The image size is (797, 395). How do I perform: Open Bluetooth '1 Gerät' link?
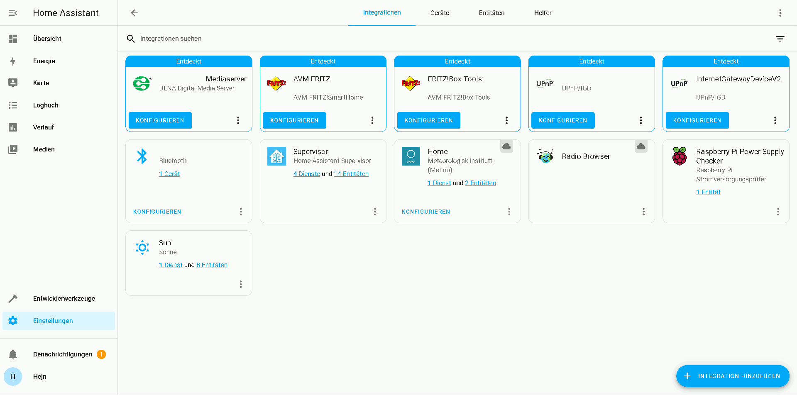[x=169, y=174]
